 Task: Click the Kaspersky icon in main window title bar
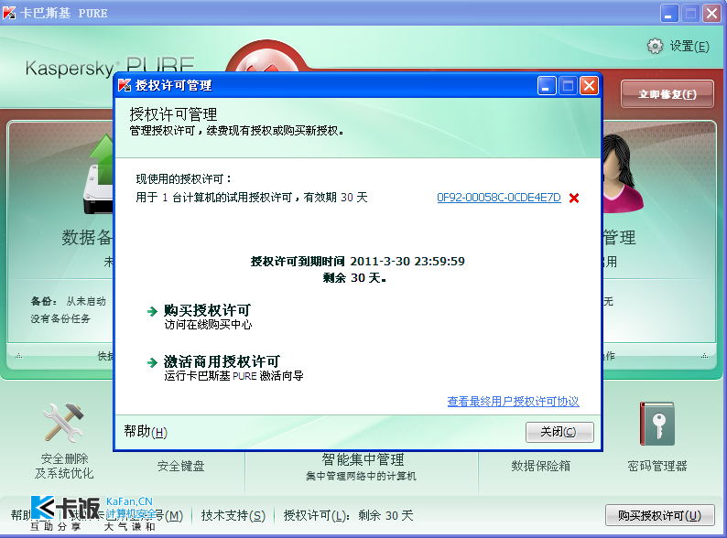click(9, 13)
